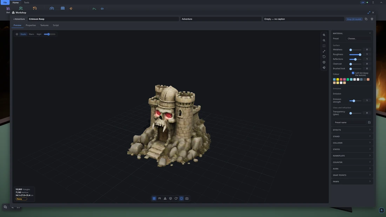386x217 pixels.
Task: Click the triangle wireframe icon in bottom toolbar
Action: (165, 198)
